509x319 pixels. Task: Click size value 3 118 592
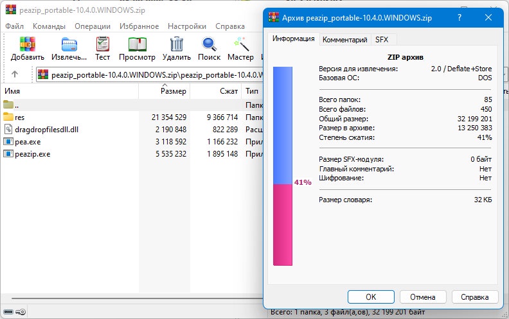[171, 142]
